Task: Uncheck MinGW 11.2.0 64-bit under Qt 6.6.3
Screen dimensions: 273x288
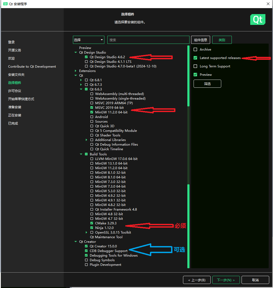Action: (92, 112)
